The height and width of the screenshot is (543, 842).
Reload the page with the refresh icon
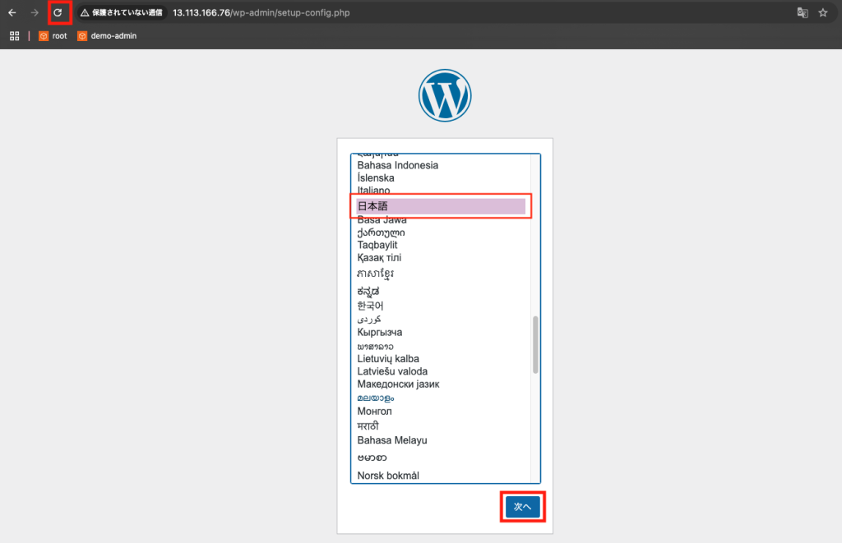click(58, 13)
